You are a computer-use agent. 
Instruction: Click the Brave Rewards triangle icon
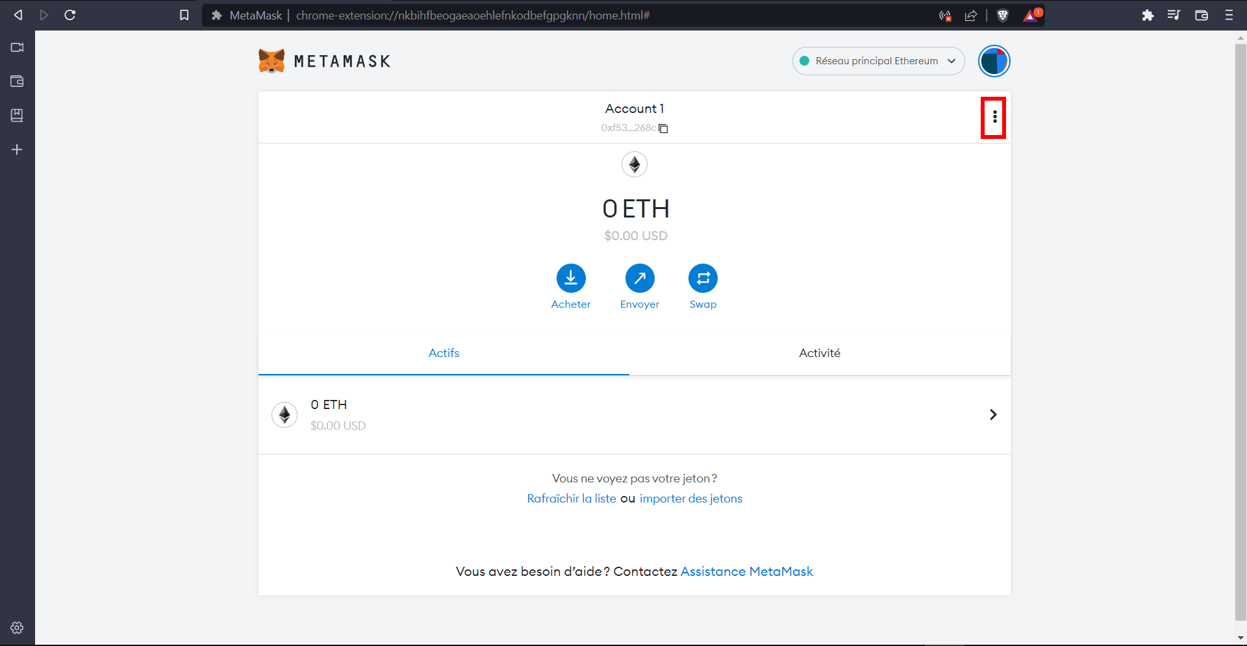[1032, 15]
